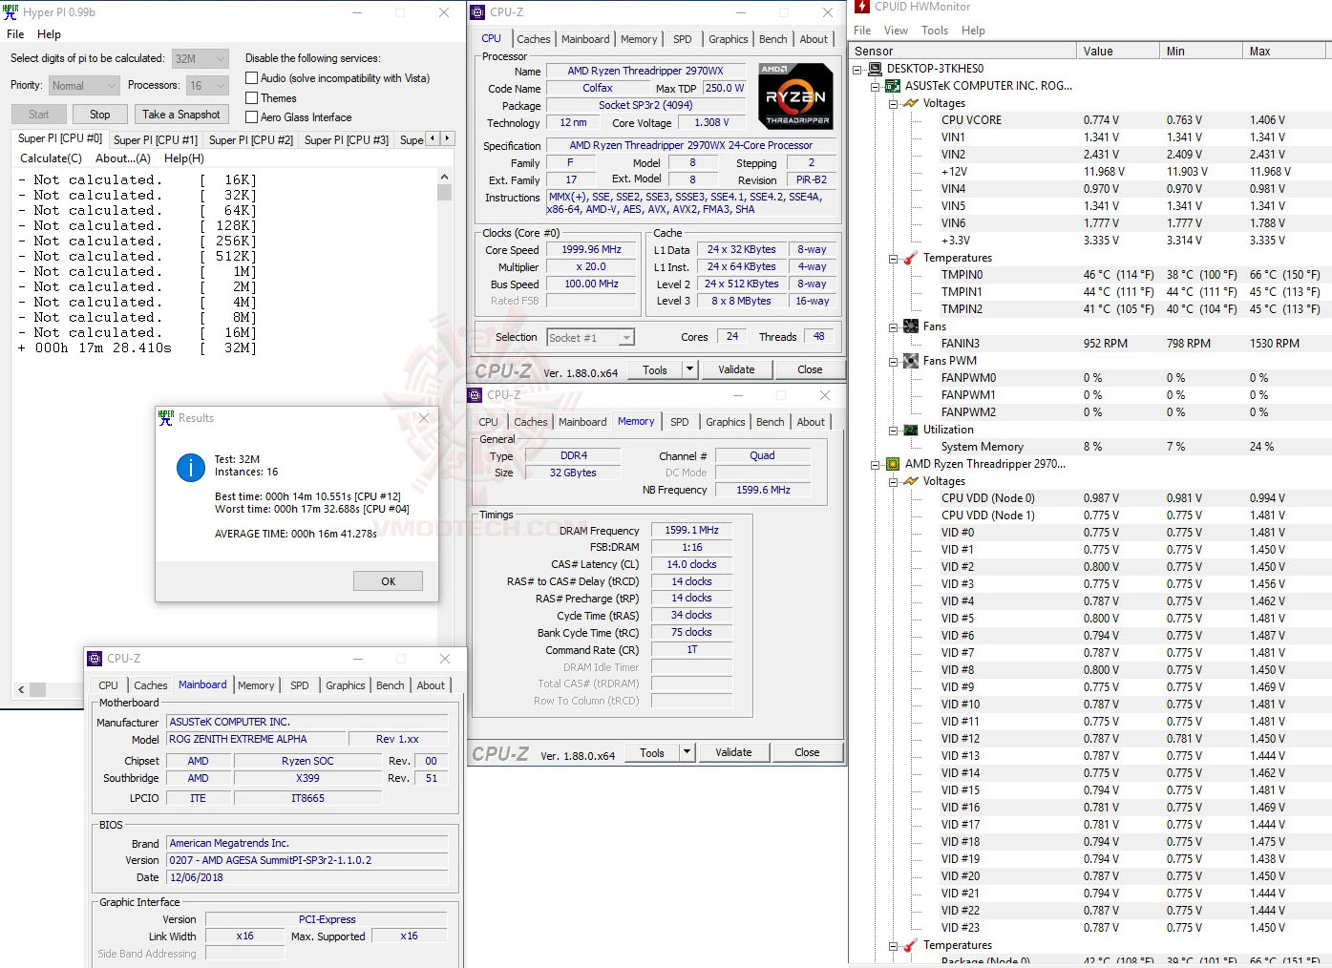Open Calculate(C) menu in Super PI
Image resolution: width=1332 pixels, height=968 pixels.
51,158
